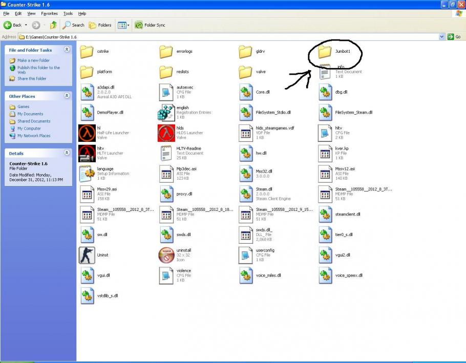This screenshot has width=466, height=363.
Task: Select the Steam.dll Steam Client Engine file
Action: (245, 194)
